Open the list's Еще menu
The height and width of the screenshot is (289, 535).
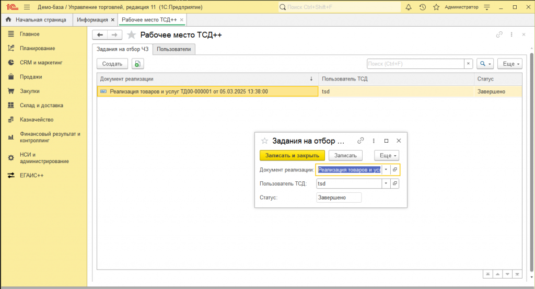510,64
